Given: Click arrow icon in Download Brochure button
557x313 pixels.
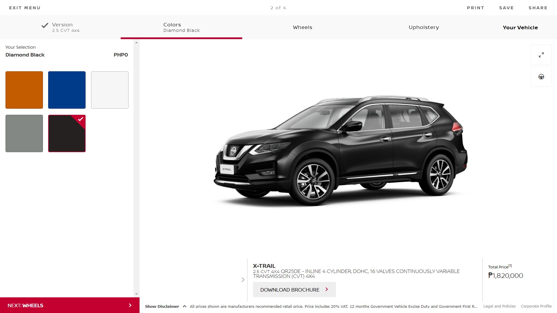Looking at the screenshot, I should [327, 289].
